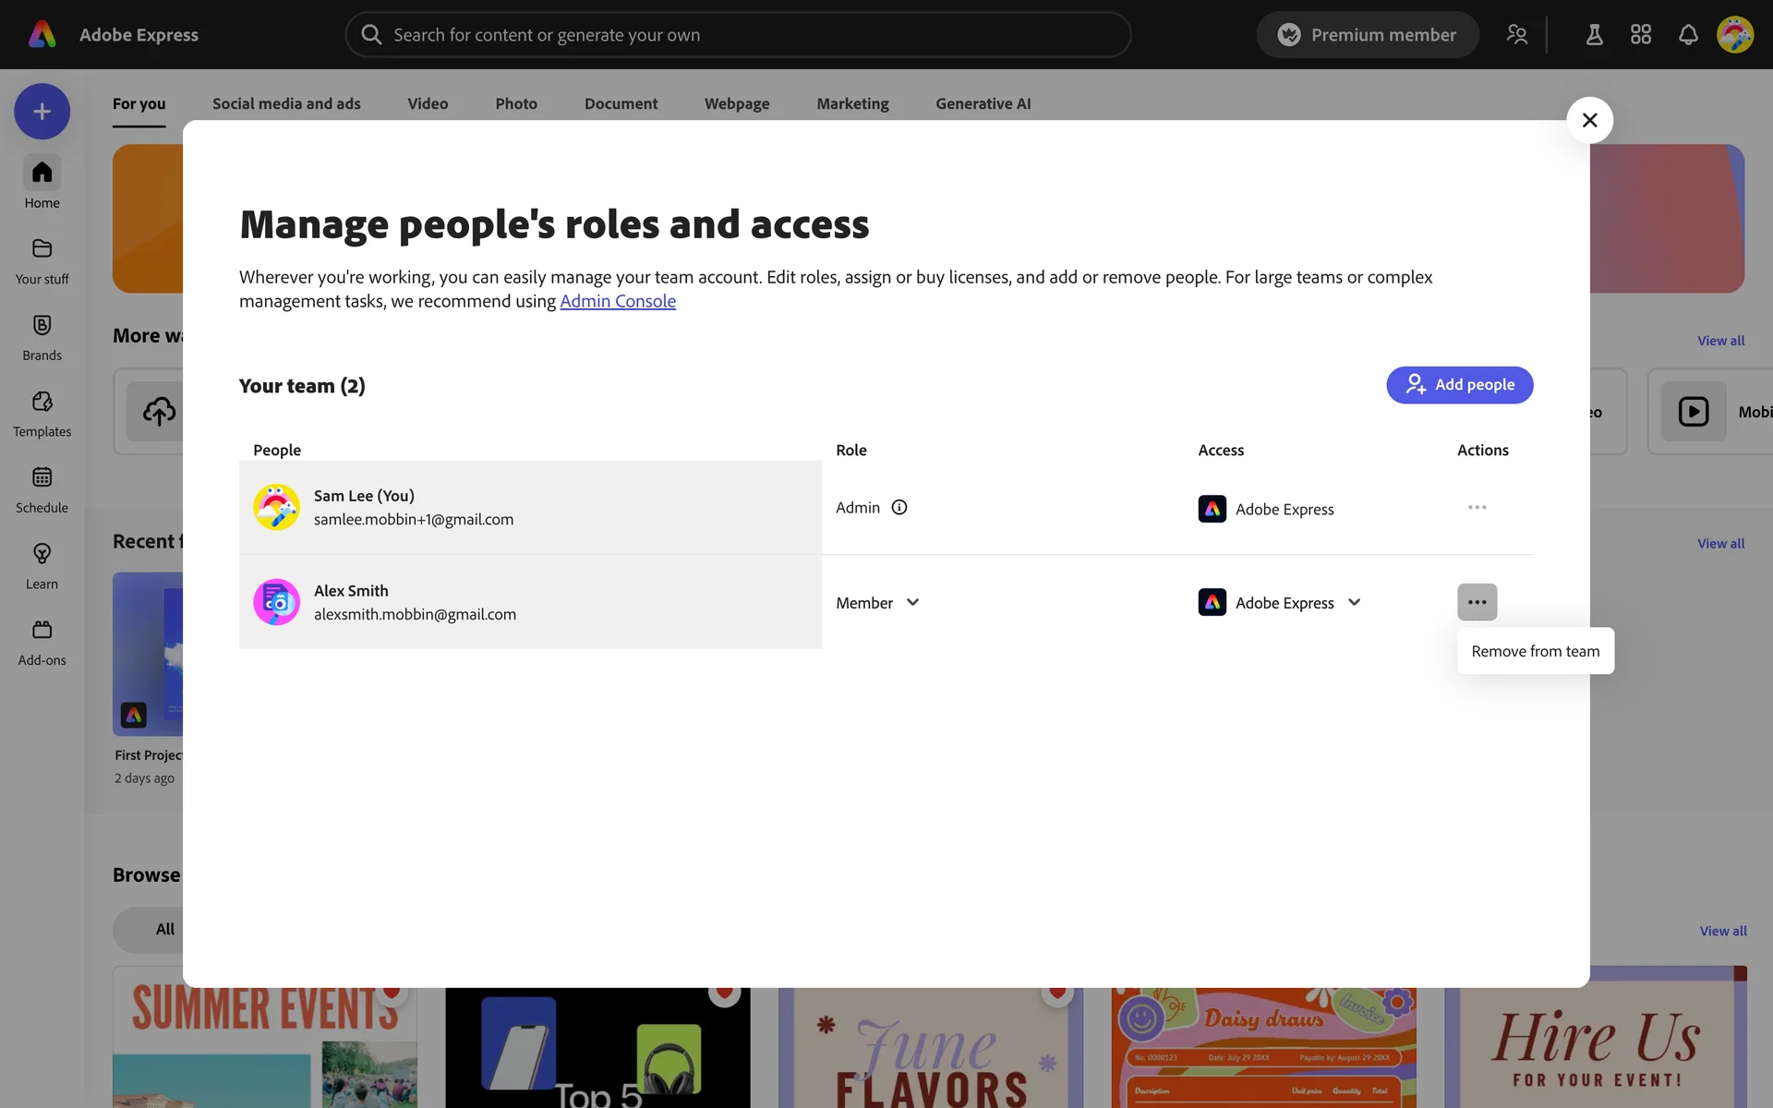Click the Add people button
This screenshot has height=1108, width=1773.
[1459, 385]
